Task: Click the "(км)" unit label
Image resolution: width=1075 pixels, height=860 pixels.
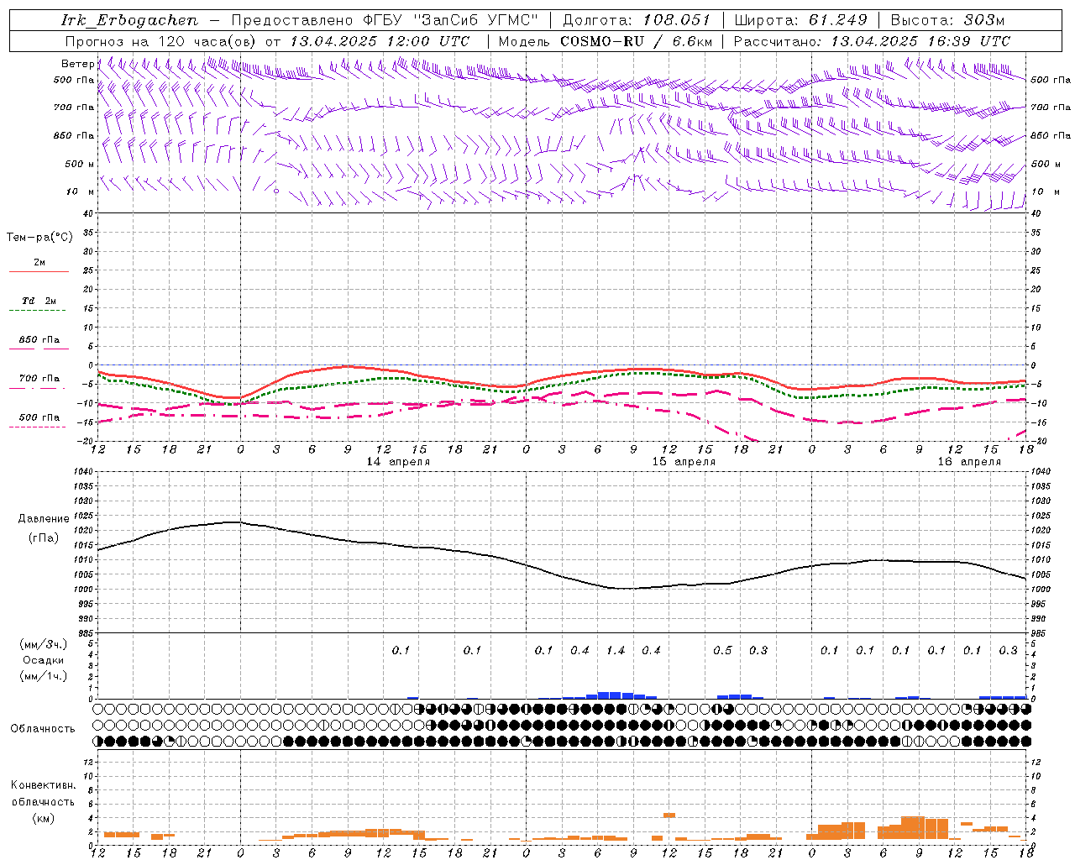Action: point(43,817)
